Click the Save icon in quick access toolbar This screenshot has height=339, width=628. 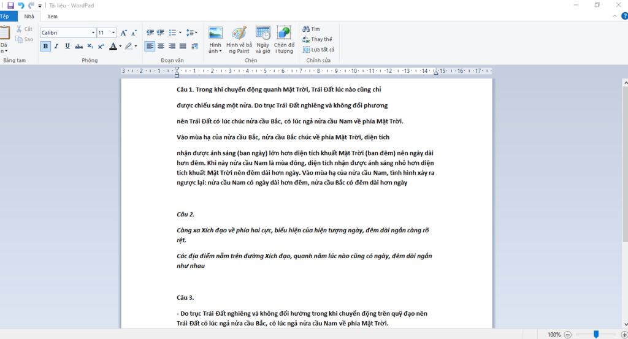point(10,6)
